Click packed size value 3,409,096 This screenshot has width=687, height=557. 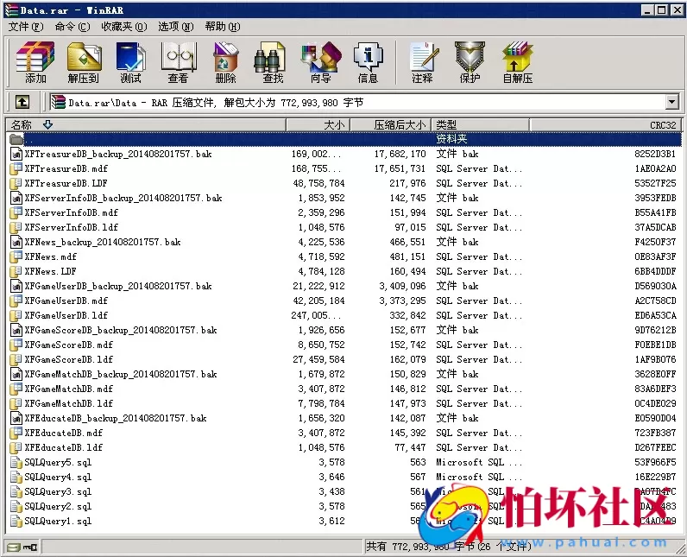coord(402,286)
